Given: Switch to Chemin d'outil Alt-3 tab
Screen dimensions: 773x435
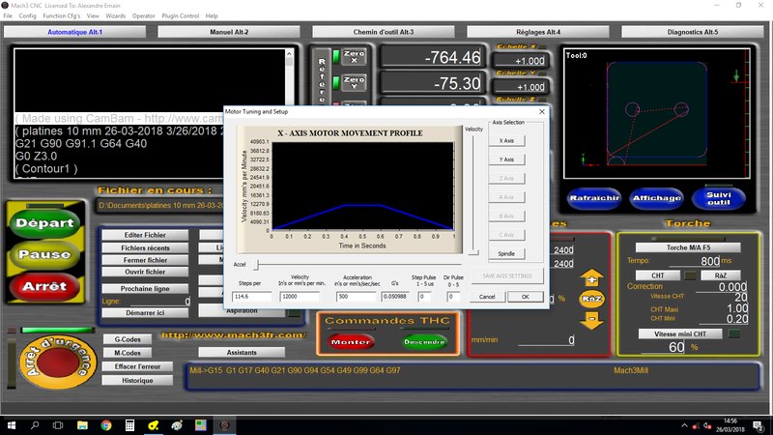Looking at the screenshot, I should point(383,32).
